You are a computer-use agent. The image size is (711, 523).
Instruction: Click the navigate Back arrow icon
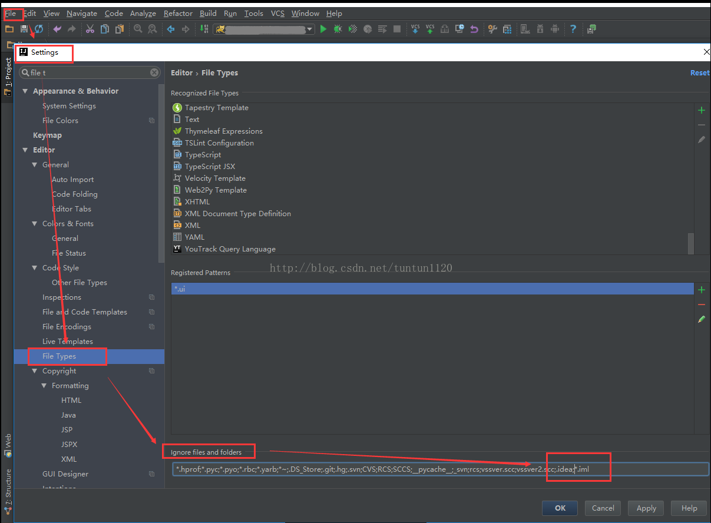click(171, 29)
